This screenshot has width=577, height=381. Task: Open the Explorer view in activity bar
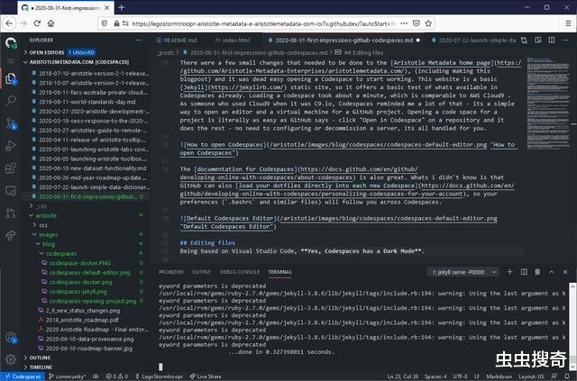[x=11, y=78]
